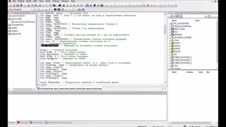Click the icon right of grayed second-row tools
Image resolution: width=226 pixels, height=127 pixels.
coord(79,10)
